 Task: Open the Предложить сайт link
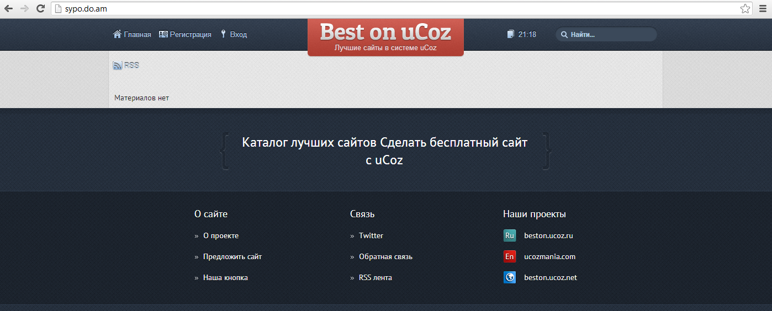point(232,256)
